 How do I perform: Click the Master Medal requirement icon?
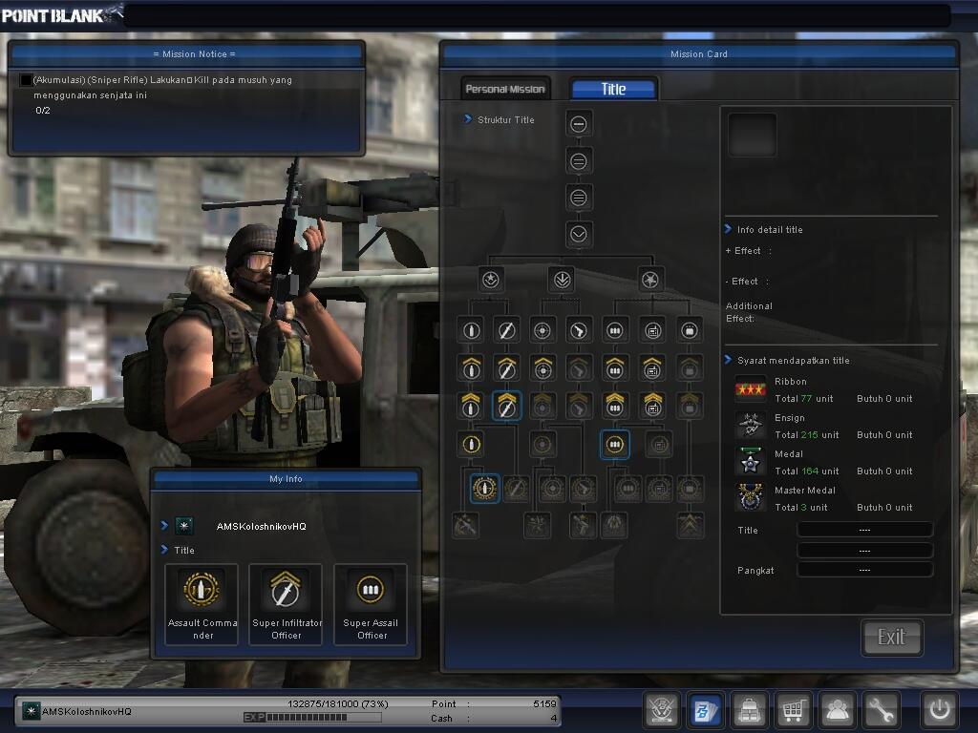pyautogui.click(x=751, y=498)
